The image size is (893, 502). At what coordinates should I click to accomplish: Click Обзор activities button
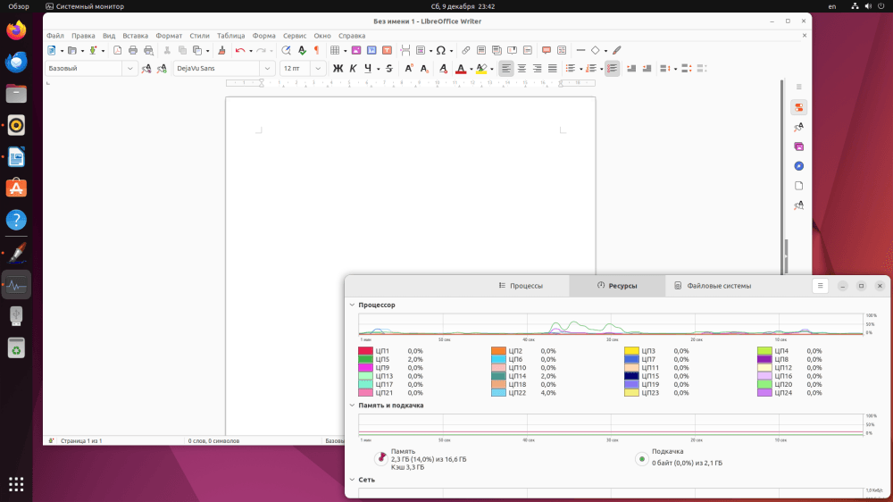(19, 6)
